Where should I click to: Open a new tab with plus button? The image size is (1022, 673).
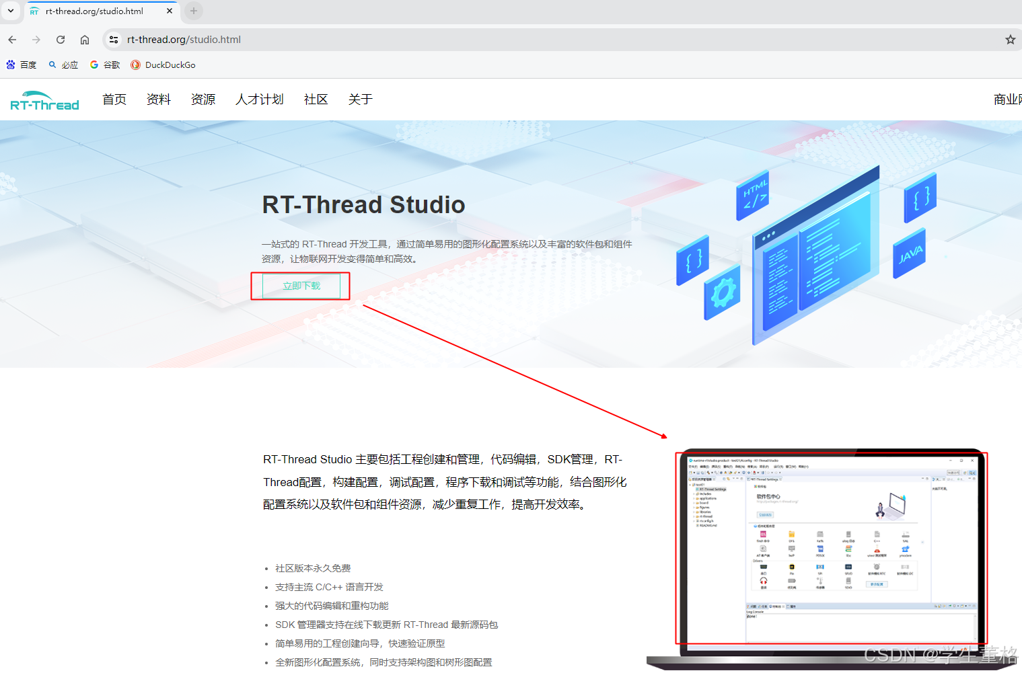click(194, 11)
